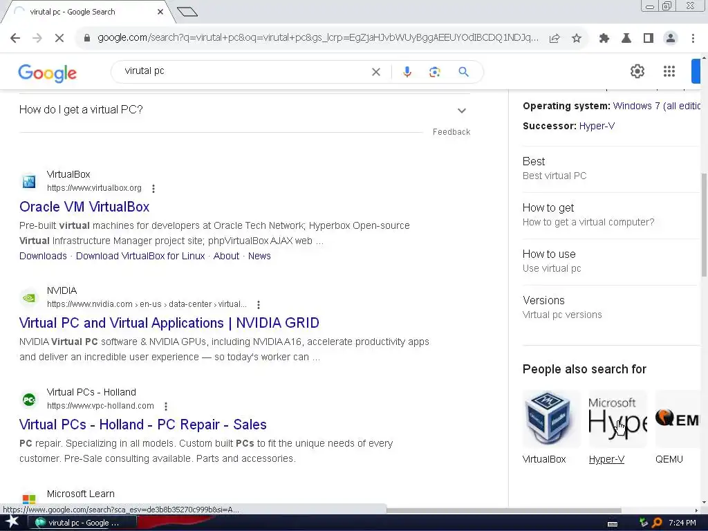Screen dimensions: 708x531
Task: Click the Hyper-V label under thumbnails
Action: 606,459
